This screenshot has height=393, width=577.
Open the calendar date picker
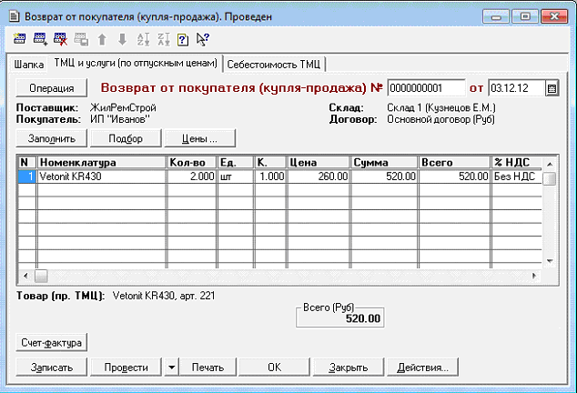[x=552, y=88]
